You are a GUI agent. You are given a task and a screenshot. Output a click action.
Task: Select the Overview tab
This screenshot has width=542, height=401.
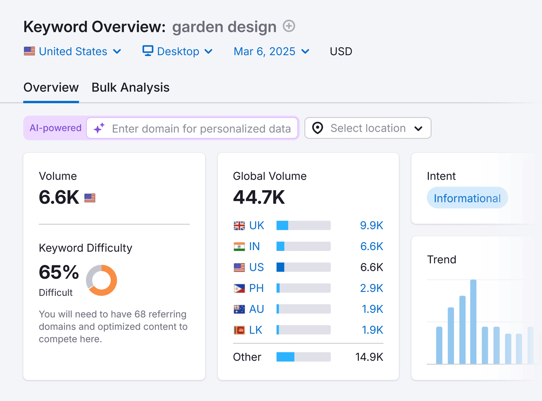point(51,88)
